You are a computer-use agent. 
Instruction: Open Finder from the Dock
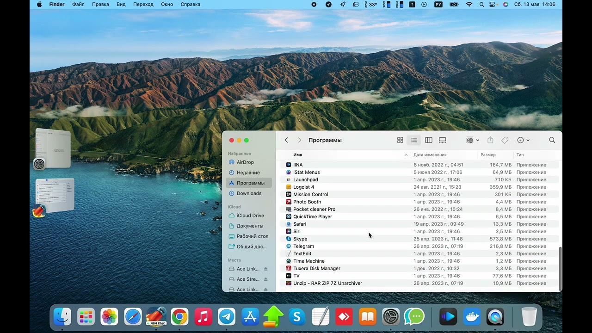pos(62,317)
